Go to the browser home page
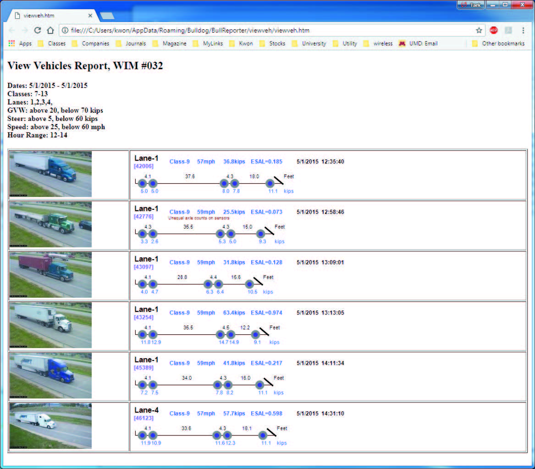This screenshot has height=469, width=535. click(50, 30)
